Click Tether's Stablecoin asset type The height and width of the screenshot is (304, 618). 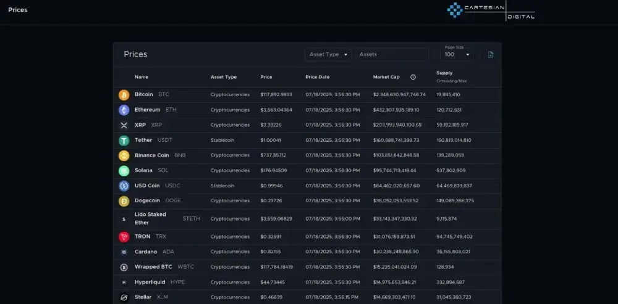[222, 141]
